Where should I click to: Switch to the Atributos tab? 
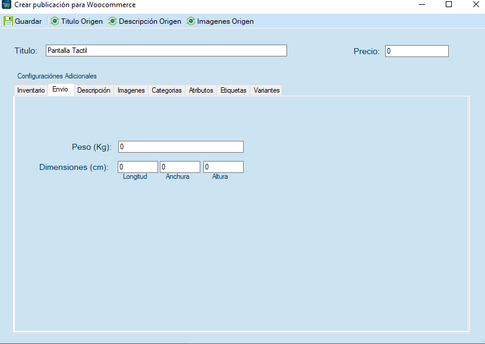pos(201,90)
